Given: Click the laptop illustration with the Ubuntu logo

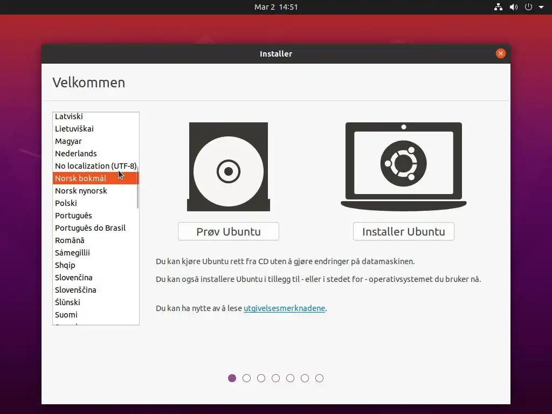Looking at the screenshot, I should pos(403,167).
